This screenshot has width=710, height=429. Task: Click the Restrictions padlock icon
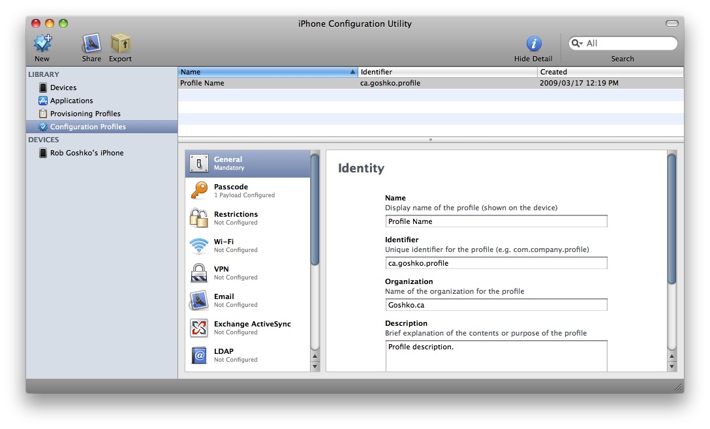point(199,218)
